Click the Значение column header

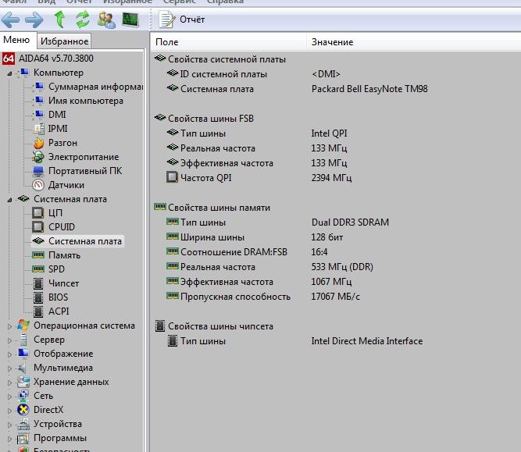click(x=332, y=42)
